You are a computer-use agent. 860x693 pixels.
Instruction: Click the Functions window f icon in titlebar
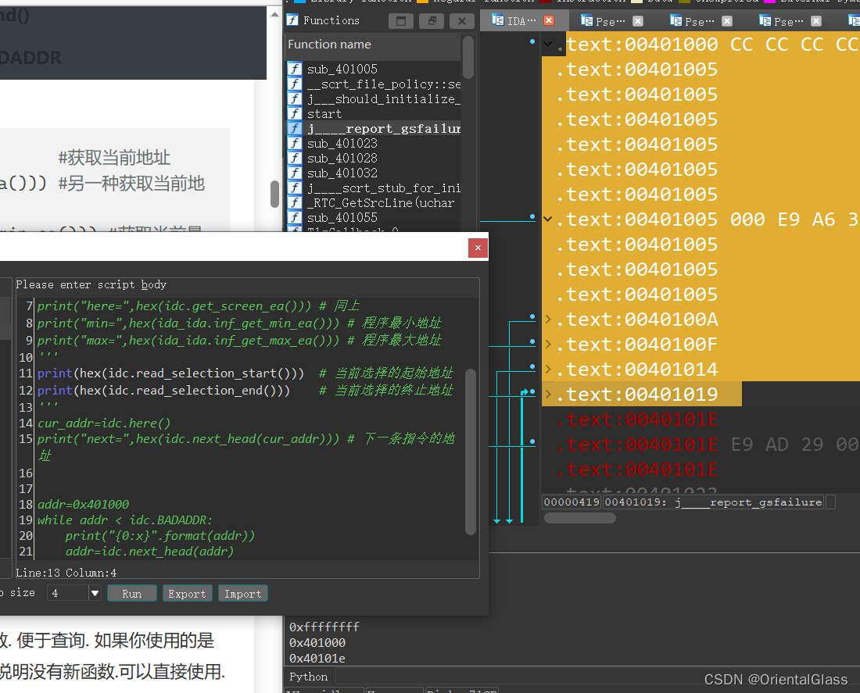tap(292, 20)
